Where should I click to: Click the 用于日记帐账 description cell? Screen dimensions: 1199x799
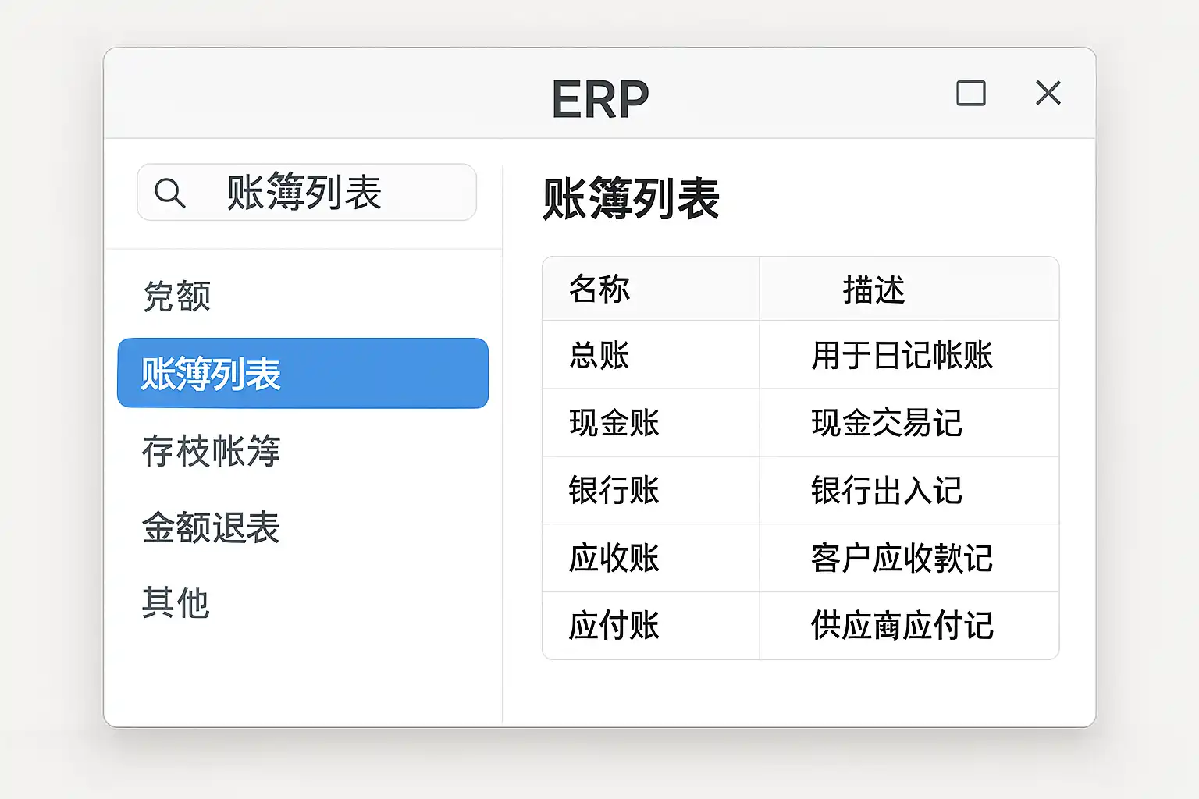[x=902, y=356]
